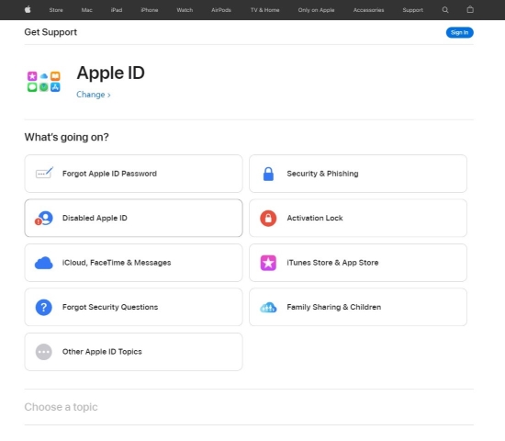Open the Watch menu
Viewport: 505px width, 441px height.
[185, 10]
